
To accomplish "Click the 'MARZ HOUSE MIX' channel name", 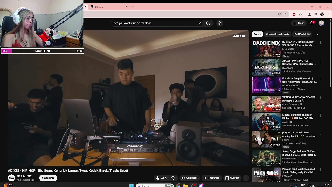I will (291, 86).
